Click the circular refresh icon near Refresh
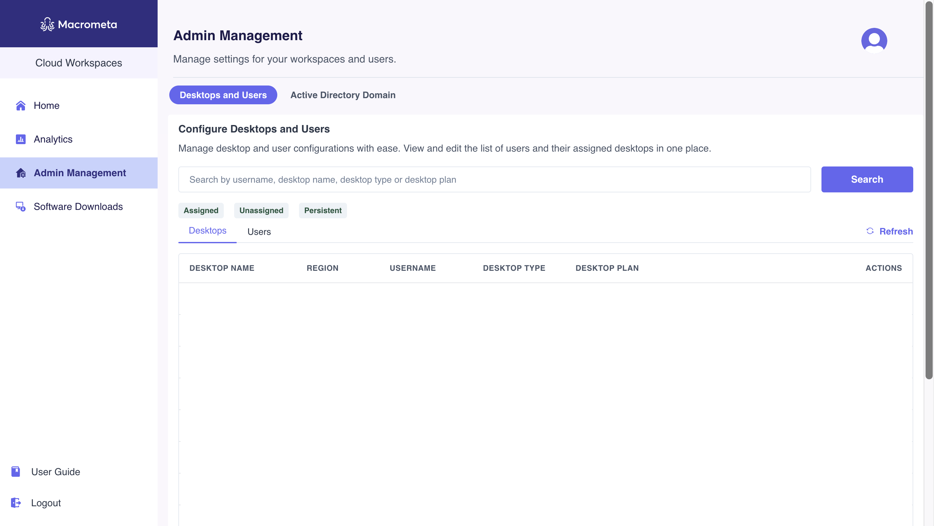 tap(870, 231)
